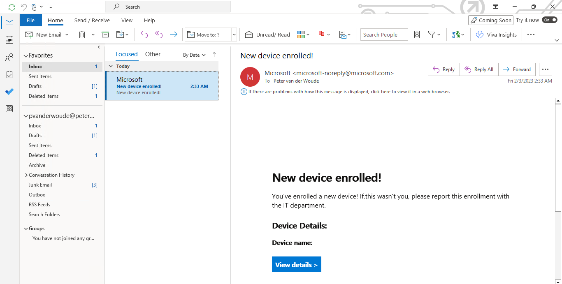Open the People view in sidebar
Screen dimensions: 562x284
point(9,58)
